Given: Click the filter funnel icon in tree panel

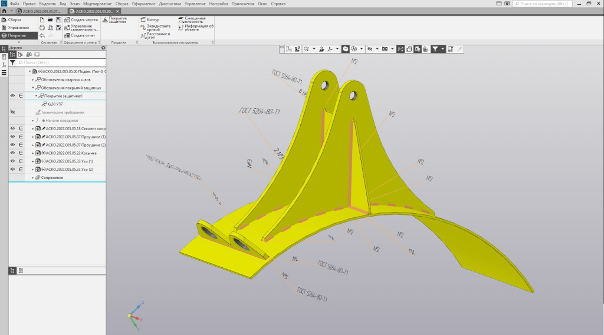Looking at the screenshot, I should pos(13,62).
